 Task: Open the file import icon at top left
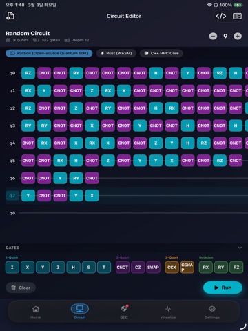point(10,16)
